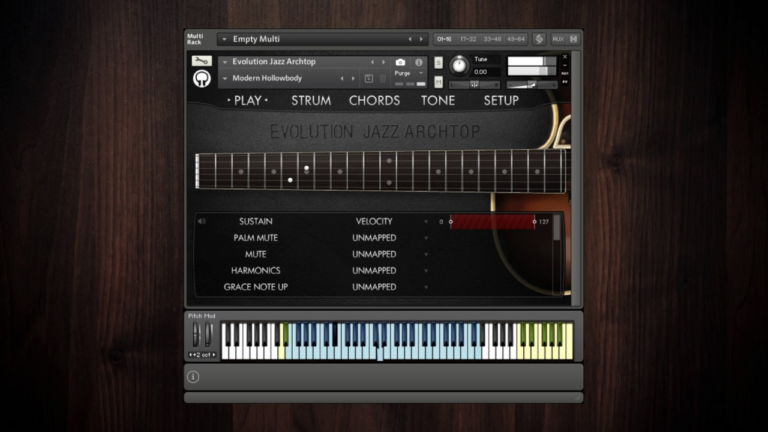Switch to the PLAY tab

pos(248,100)
